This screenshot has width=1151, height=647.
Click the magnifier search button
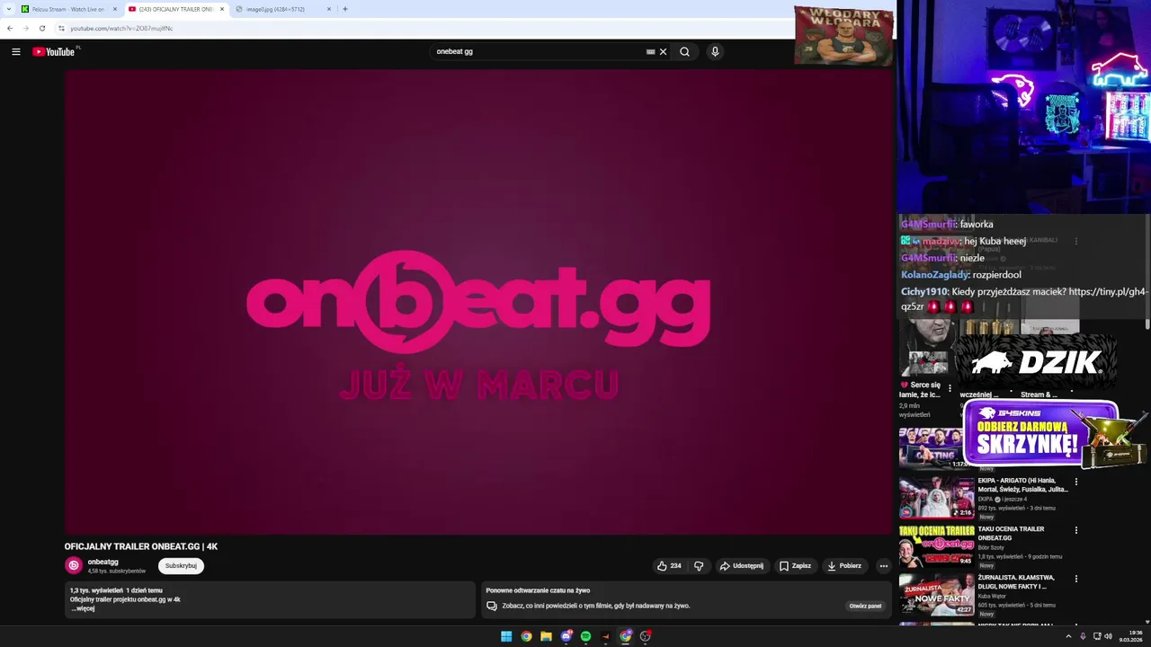684,51
